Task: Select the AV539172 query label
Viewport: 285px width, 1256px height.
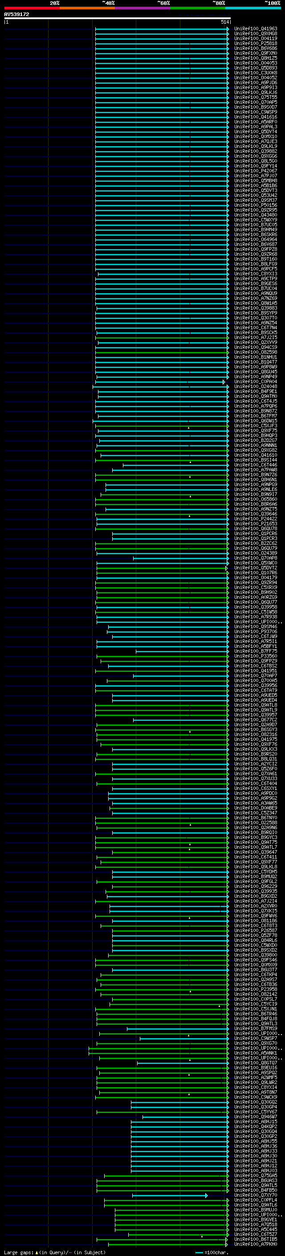Action: 16,14
